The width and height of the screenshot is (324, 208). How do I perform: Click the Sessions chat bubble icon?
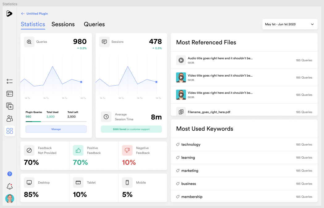[104, 42]
